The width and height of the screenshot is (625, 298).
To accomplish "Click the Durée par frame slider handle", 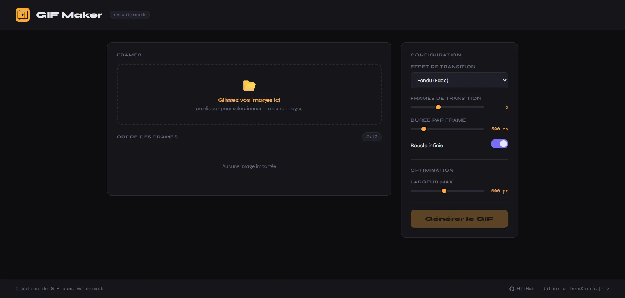I will tap(424, 129).
